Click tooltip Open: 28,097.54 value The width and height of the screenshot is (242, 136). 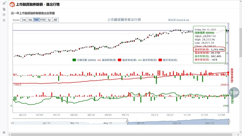205,36
